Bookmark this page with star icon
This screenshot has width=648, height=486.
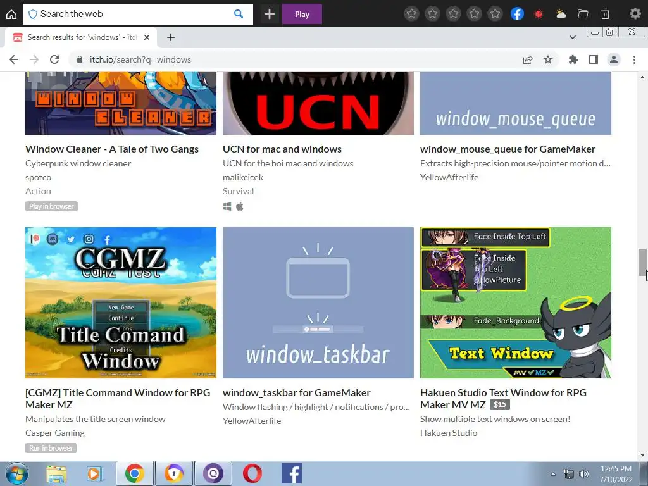click(x=548, y=59)
